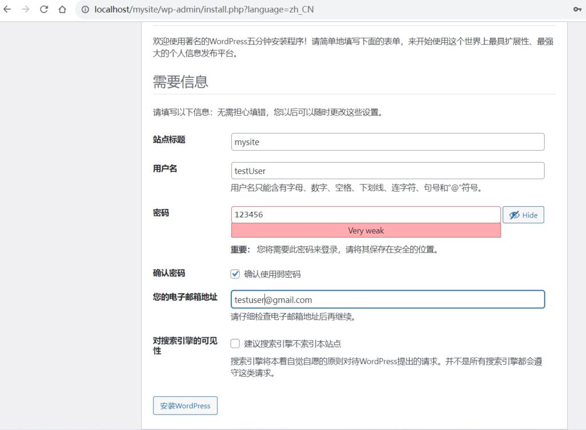The height and width of the screenshot is (430, 586).
Task: Click the 密码 field containing 123456
Action: 366,215
